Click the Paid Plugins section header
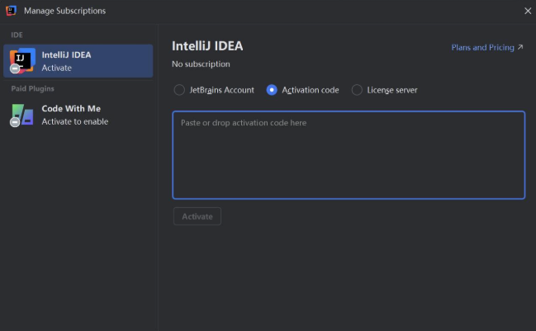The height and width of the screenshot is (331, 536). [x=32, y=88]
